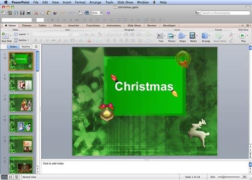Switch to the Transitions ribbon tab
Image resolution: width=252 pixels, height=180 pixels.
tap(93, 26)
